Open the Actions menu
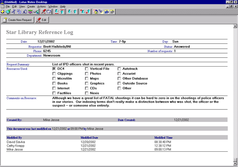This screenshot has width=238, height=167. (x=41, y=7)
